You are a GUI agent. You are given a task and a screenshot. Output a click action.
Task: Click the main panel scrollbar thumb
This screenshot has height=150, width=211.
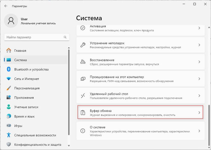(x=209, y=125)
